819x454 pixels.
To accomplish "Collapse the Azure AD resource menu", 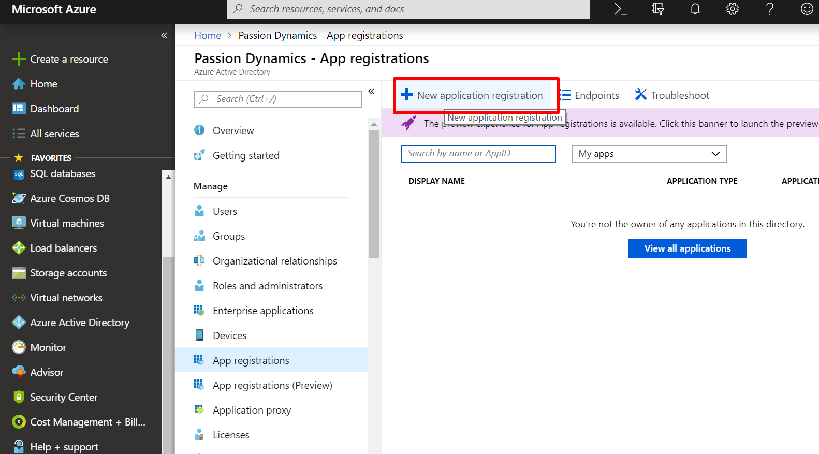I will [371, 91].
